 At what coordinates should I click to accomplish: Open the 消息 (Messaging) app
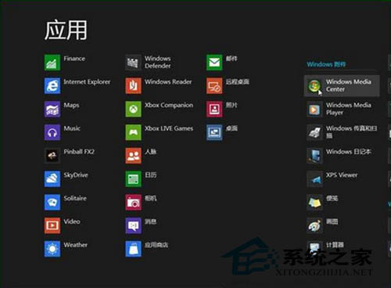click(141, 225)
